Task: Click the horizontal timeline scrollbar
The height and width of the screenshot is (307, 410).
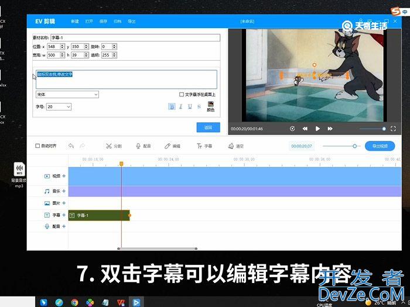Action: (x=158, y=249)
